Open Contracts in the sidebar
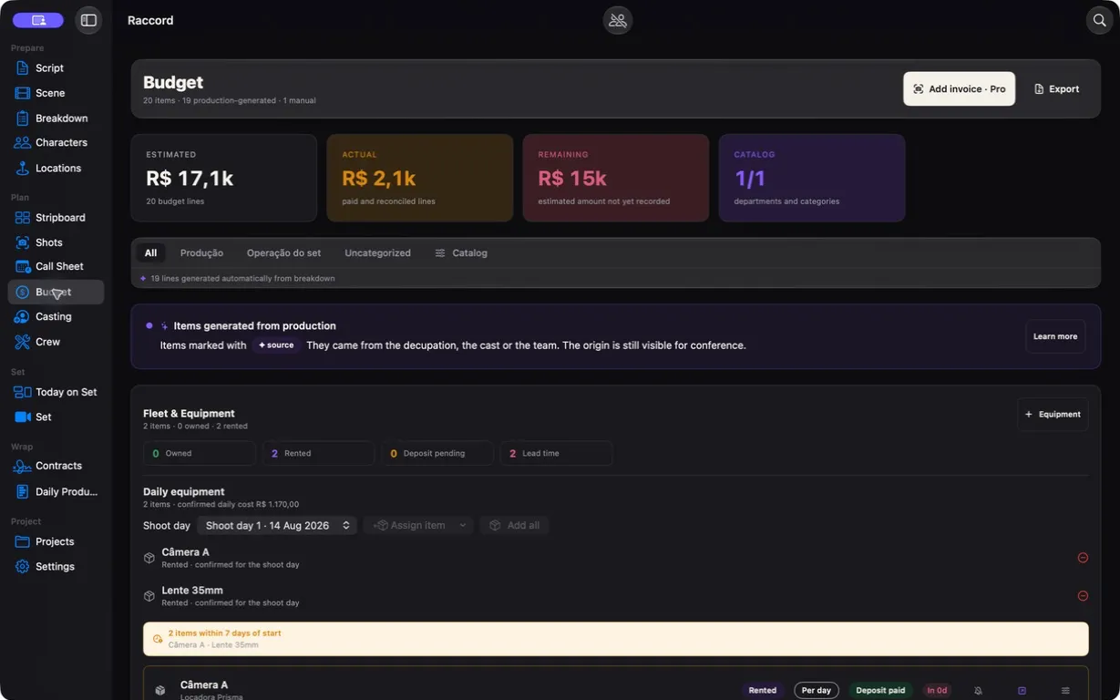This screenshot has height=700, width=1120. point(56,466)
